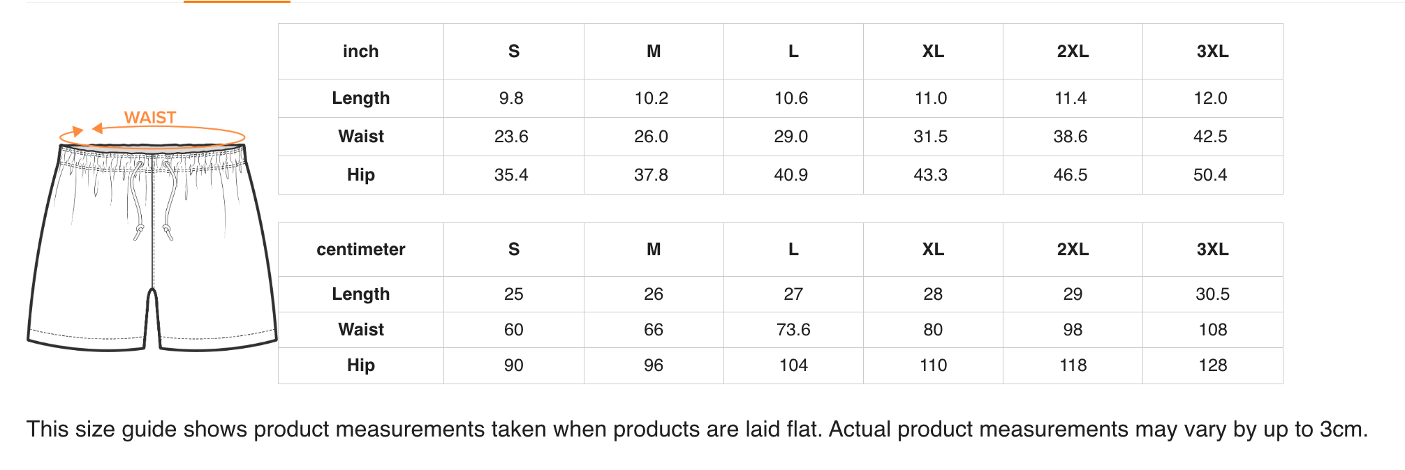Click the shorts illustration image
1405x470 pixels.
coord(152,230)
